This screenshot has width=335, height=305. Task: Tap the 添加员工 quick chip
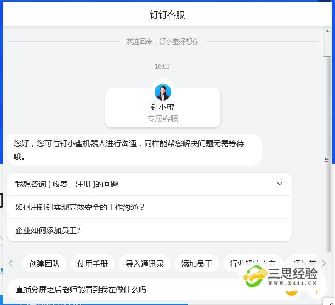196,264
